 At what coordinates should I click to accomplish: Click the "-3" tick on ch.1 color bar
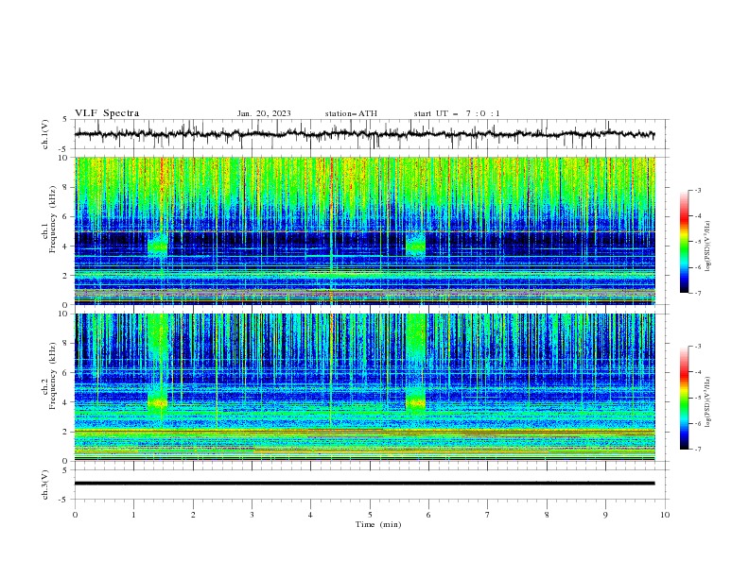click(x=697, y=190)
